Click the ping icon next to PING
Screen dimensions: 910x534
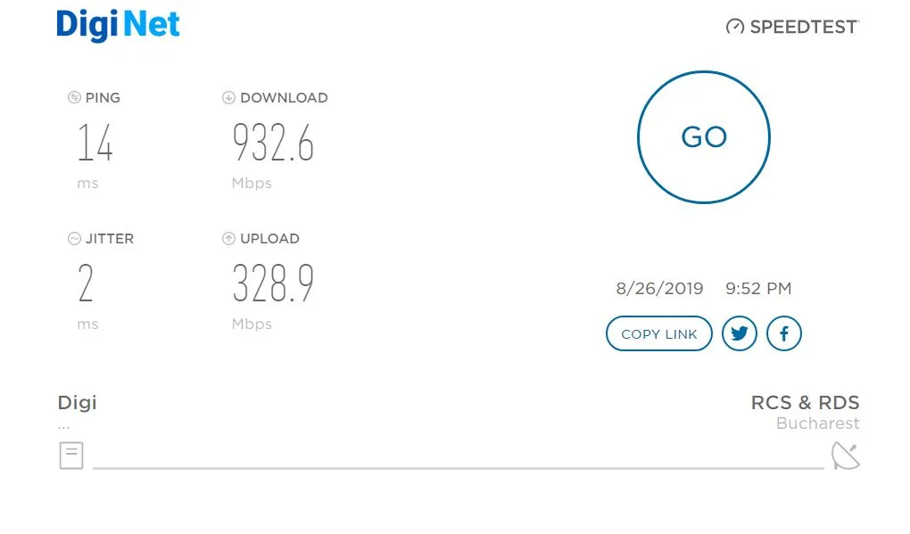point(74,97)
